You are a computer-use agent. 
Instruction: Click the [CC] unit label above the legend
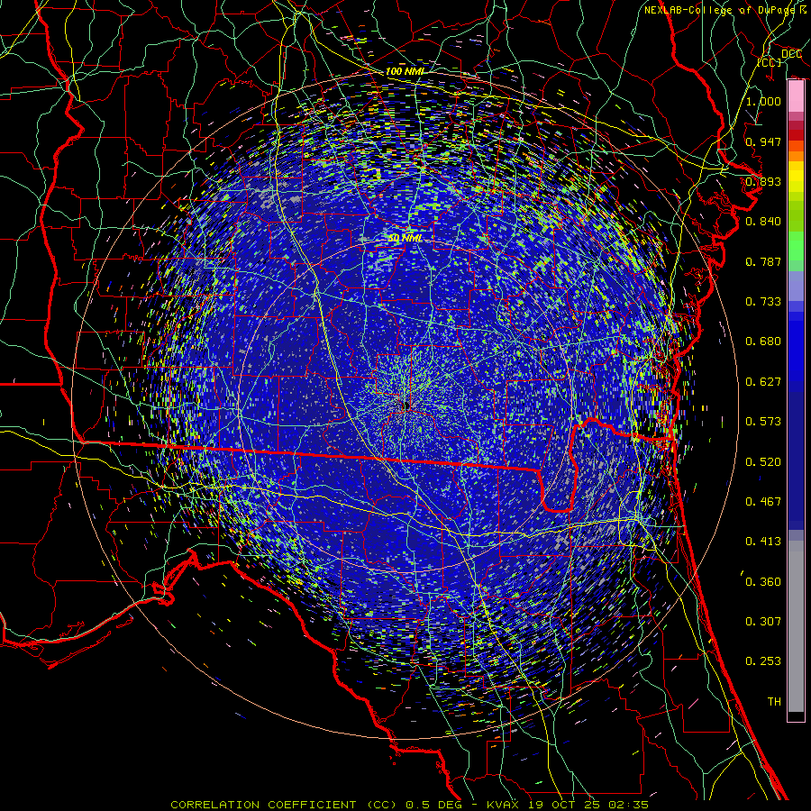(x=770, y=62)
